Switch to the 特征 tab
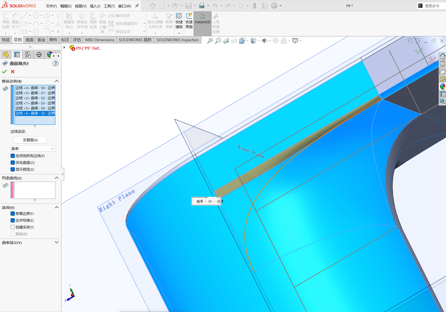The width and height of the screenshot is (446, 312). point(6,40)
